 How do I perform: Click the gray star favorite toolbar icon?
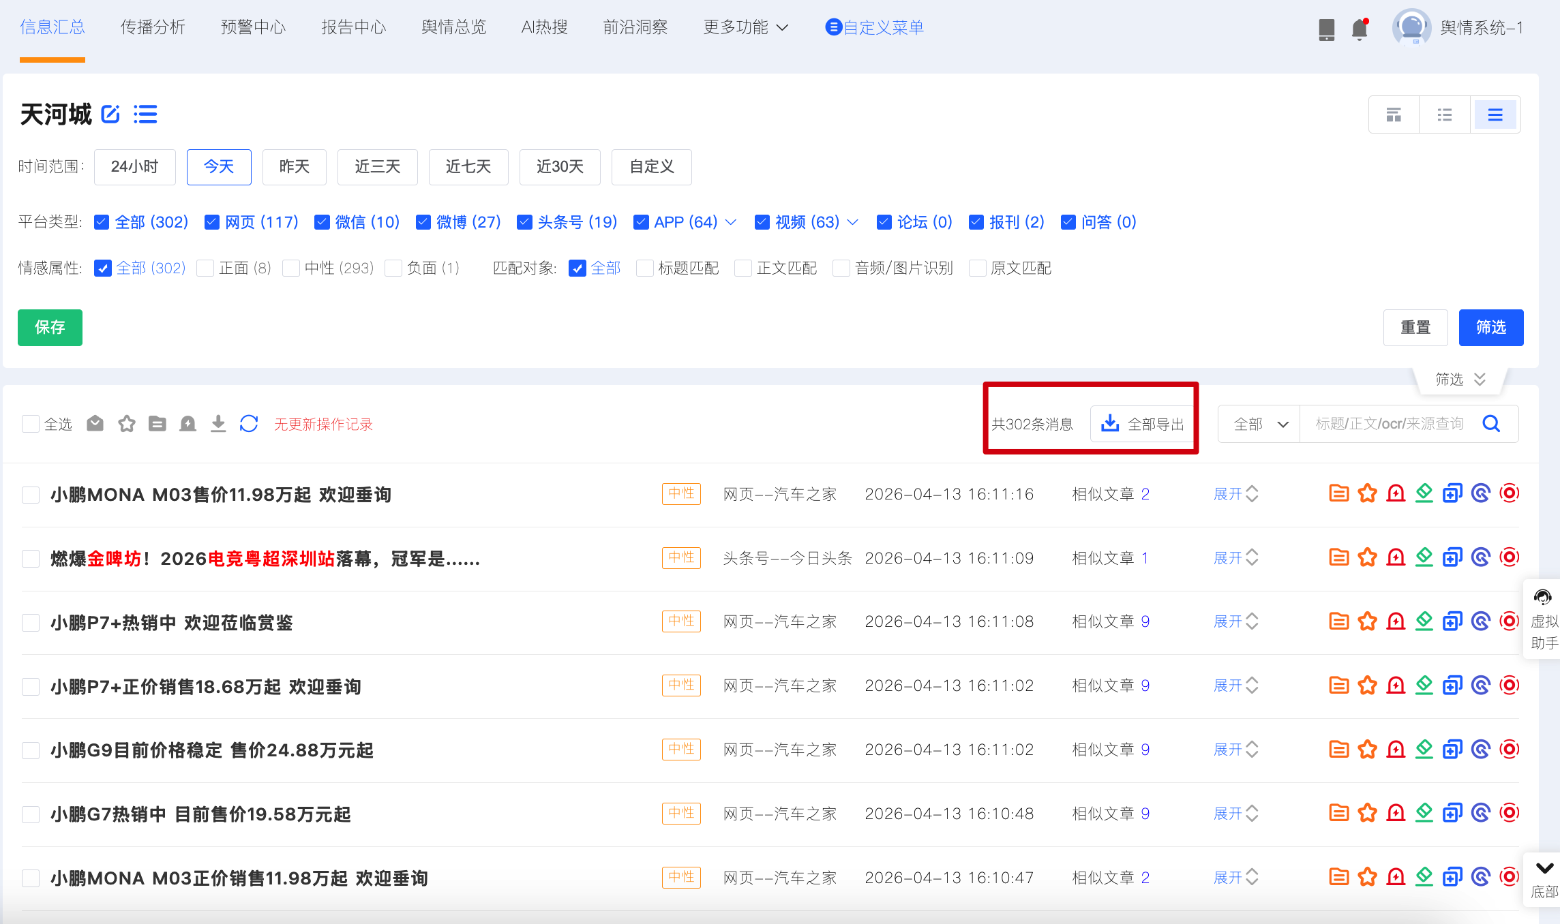(x=127, y=424)
